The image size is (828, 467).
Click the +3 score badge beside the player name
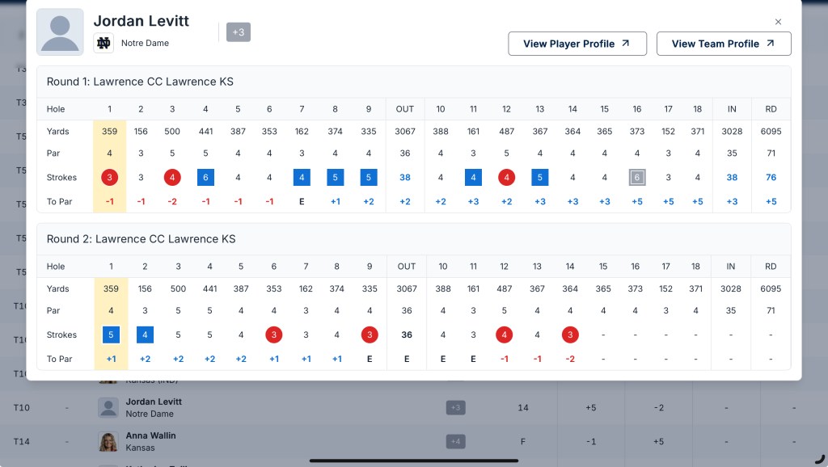(239, 32)
